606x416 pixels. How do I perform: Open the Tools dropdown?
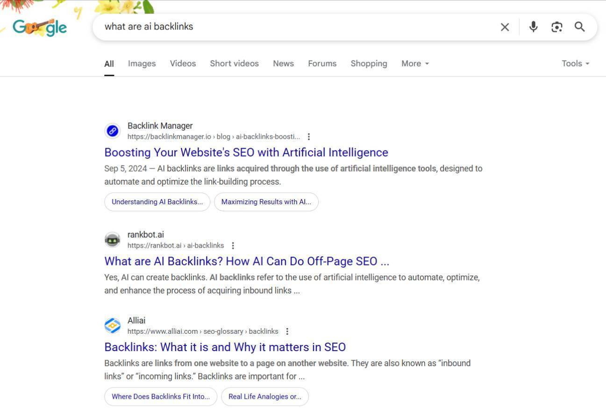coord(576,64)
